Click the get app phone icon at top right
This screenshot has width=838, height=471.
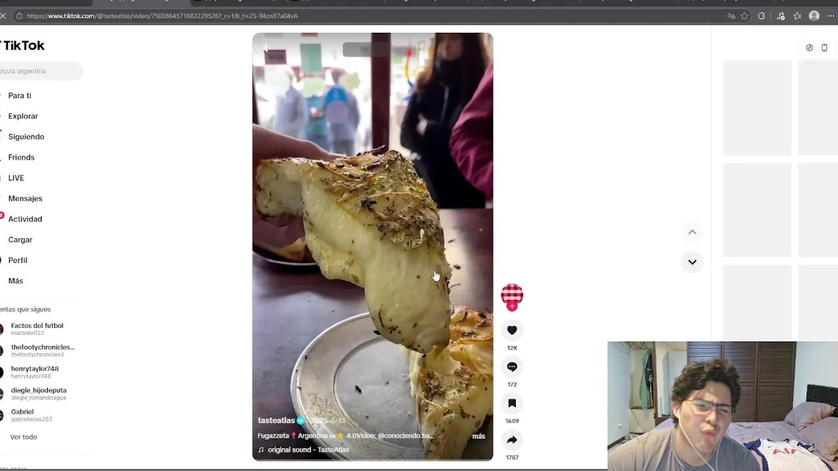(824, 48)
